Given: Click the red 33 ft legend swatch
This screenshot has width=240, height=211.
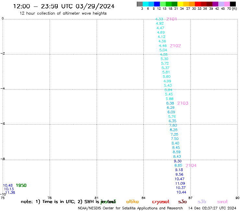Looking at the screenshot, I should (x=198, y=4).
